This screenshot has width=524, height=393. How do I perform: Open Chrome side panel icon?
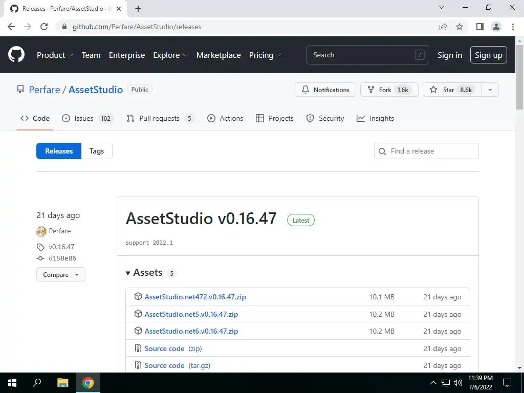pos(480,27)
